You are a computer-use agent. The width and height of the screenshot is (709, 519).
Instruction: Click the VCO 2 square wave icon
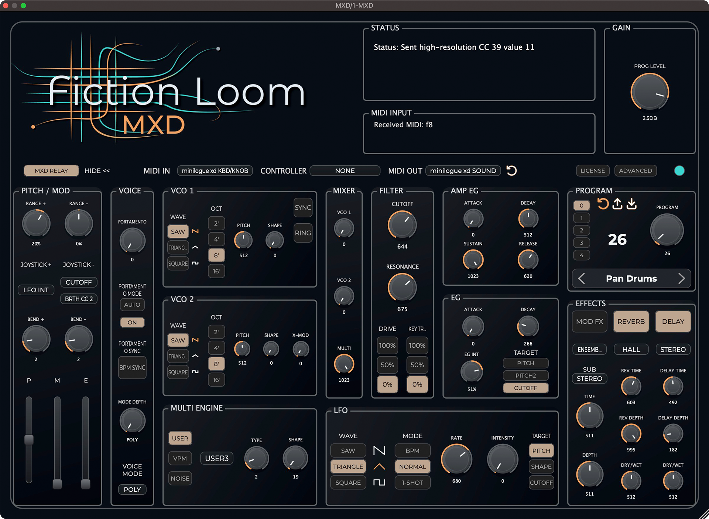tap(195, 372)
